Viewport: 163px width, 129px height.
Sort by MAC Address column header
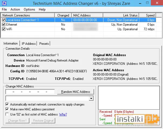(87, 15)
